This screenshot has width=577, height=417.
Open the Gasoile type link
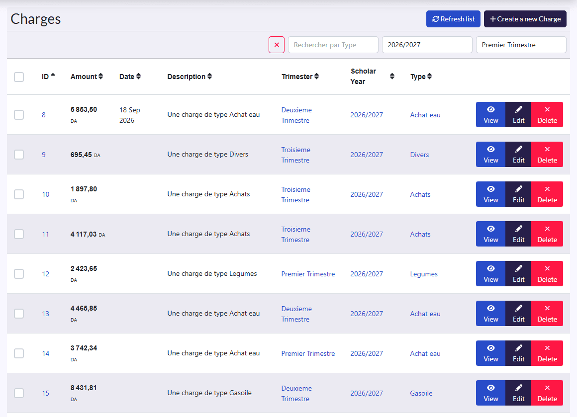421,393
